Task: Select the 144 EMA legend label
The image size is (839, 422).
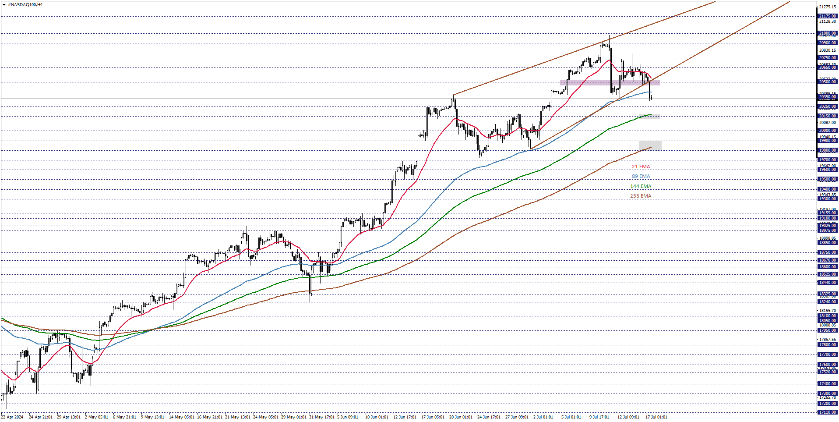Action: 641,187
